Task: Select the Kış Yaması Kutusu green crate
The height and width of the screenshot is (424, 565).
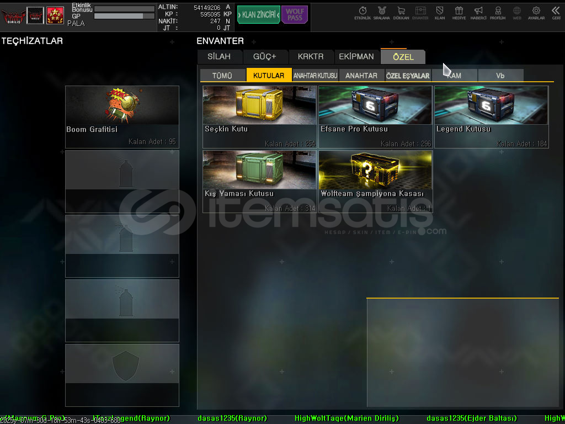Action: 260,181
